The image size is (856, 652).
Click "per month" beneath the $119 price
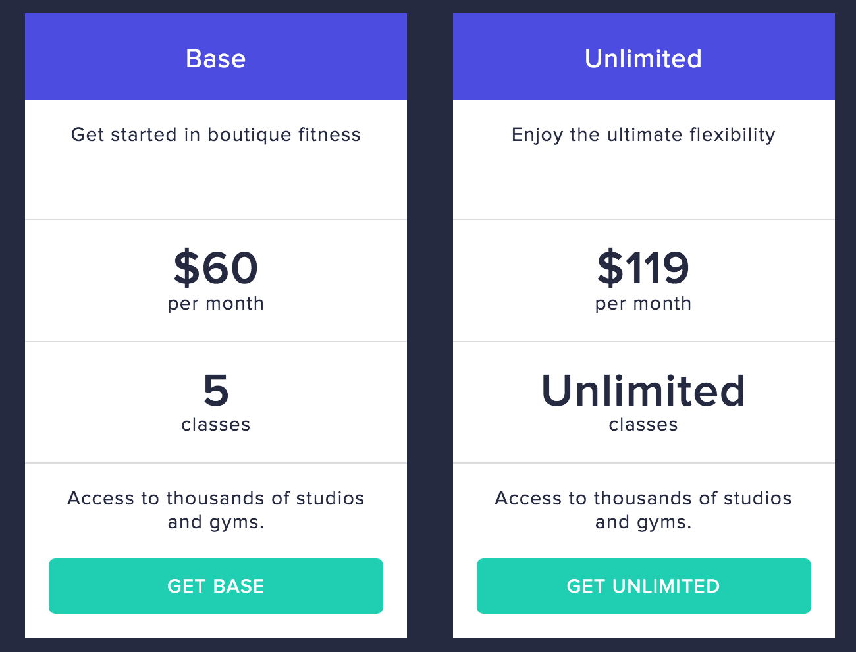click(x=643, y=304)
